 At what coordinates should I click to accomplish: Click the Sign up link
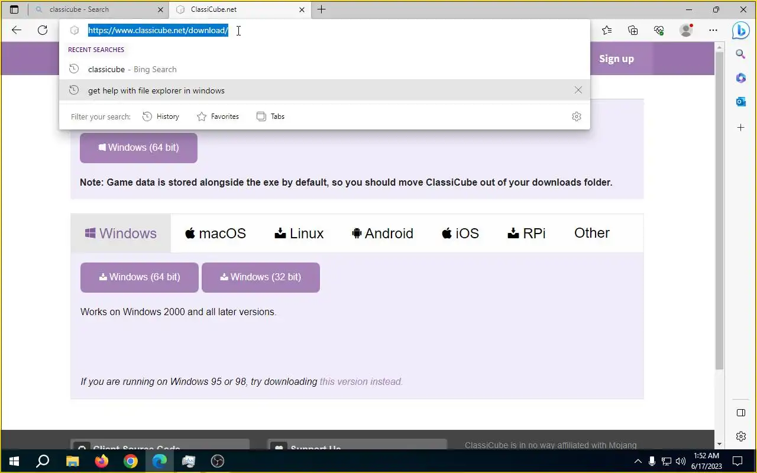tap(616, 59)
